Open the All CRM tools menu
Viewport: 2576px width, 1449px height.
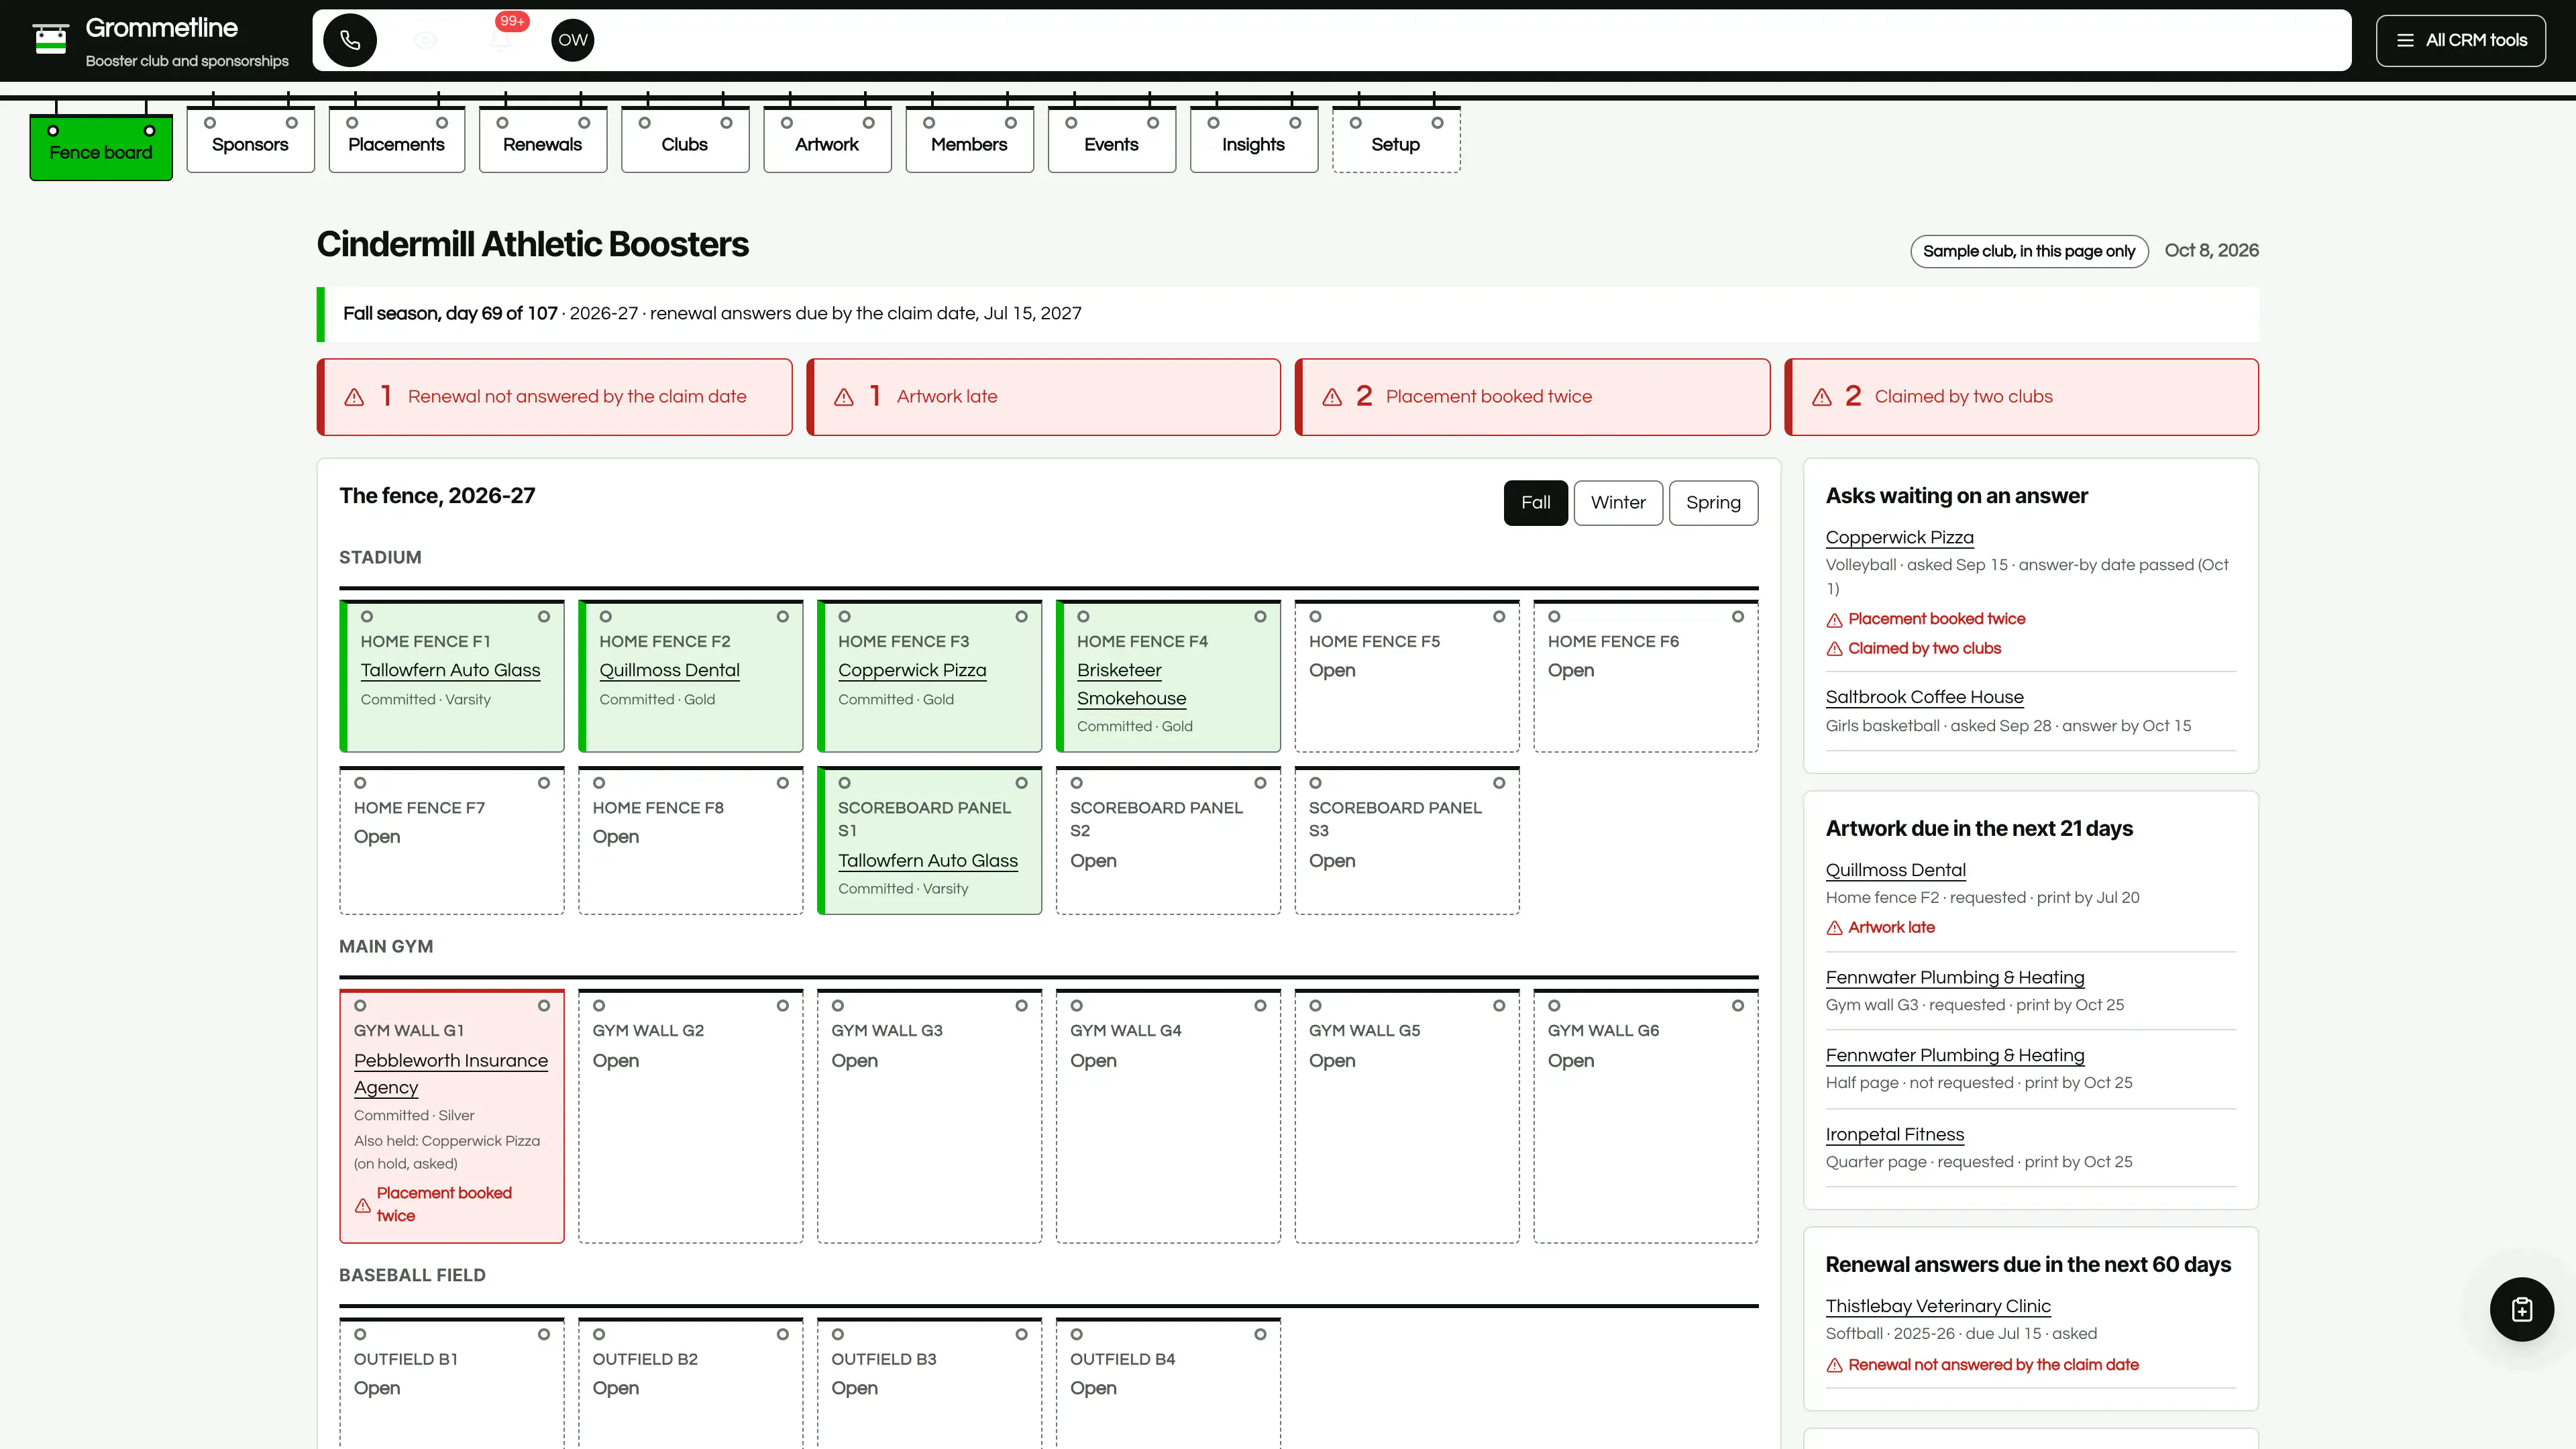coord(2460,40)
